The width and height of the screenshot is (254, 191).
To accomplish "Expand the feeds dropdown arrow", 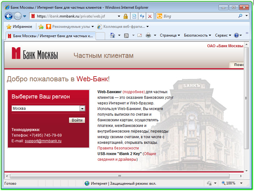I will pyautogui.click(x=133, y=35).
